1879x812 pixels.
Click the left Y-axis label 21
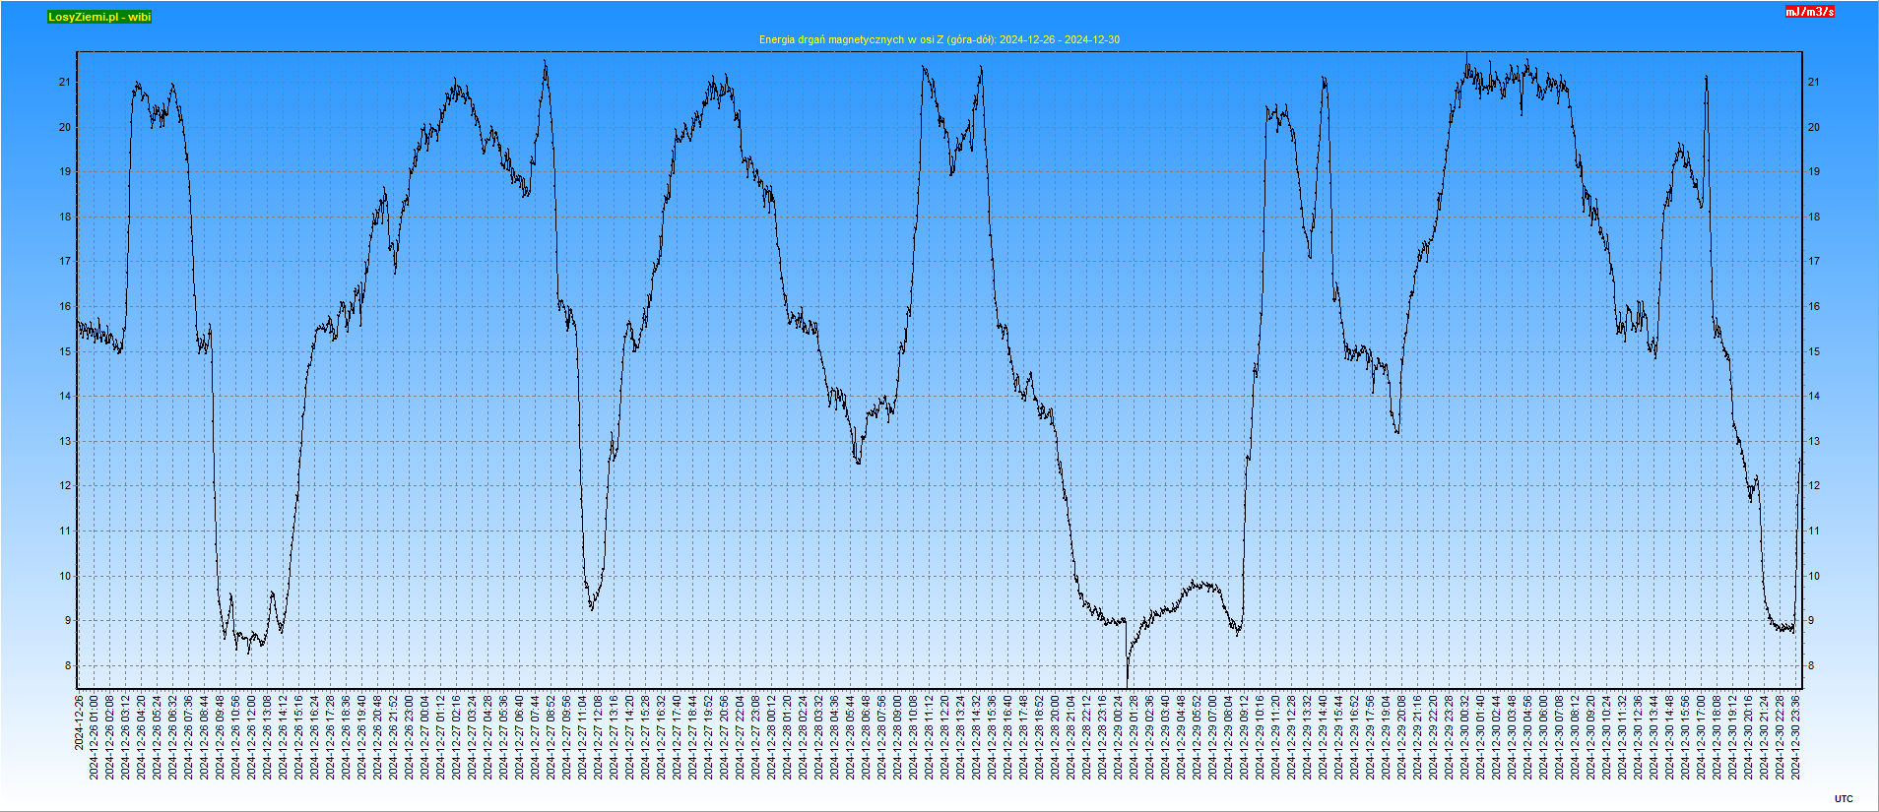coord(65,83)
